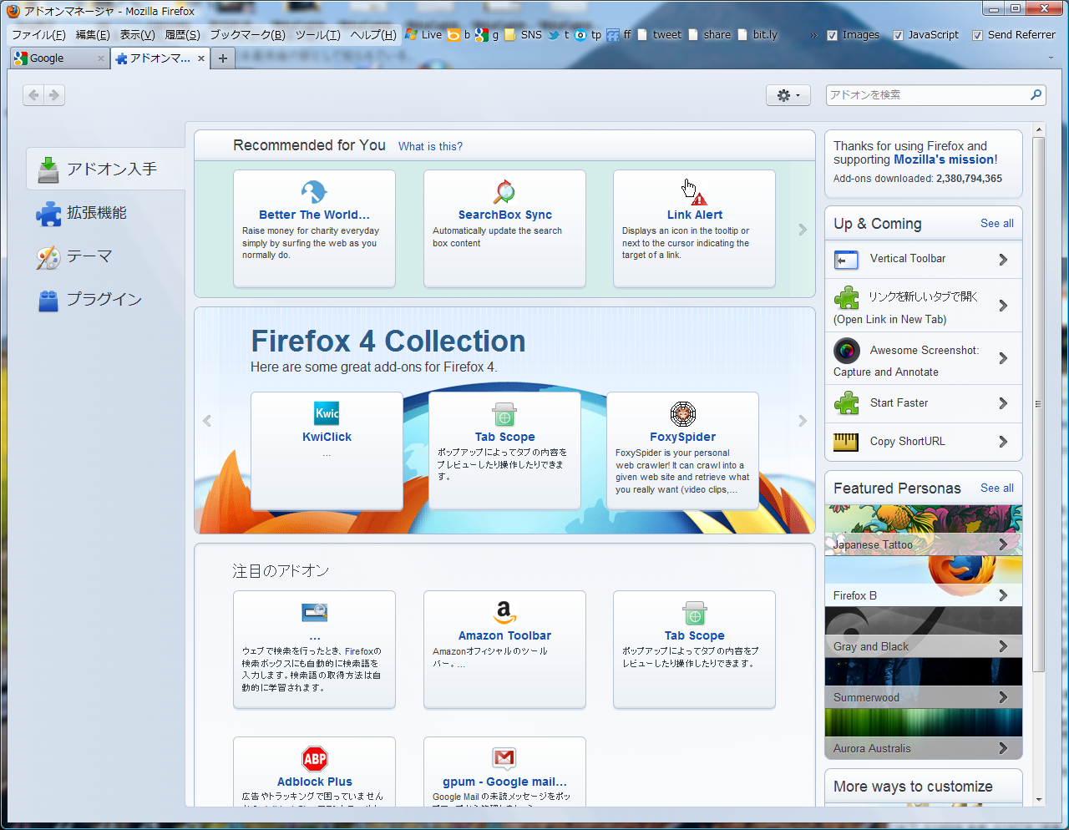The image size is (1069, 830).
Task: Show next Firefox 4 Collection add-ons arrow
Action: click(803, 421)
